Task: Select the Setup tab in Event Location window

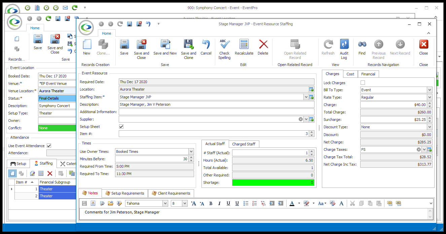Action: click(x=18, y=164)
